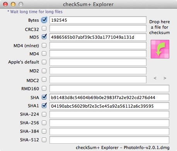Viewport: 177px width, 151px height.
Task: Uncheck the SHA1 checkbox
Action: tap(44, 106)
